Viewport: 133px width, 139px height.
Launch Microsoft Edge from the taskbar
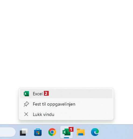(95, 132)
